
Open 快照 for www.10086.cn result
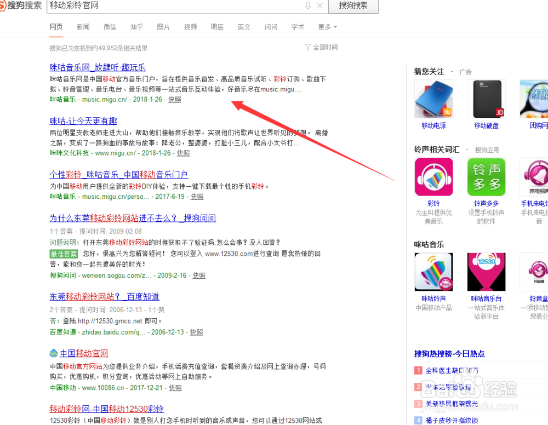[175, 388]
